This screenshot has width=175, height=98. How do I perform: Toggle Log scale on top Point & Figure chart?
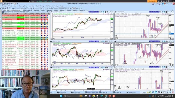[170, 14]
